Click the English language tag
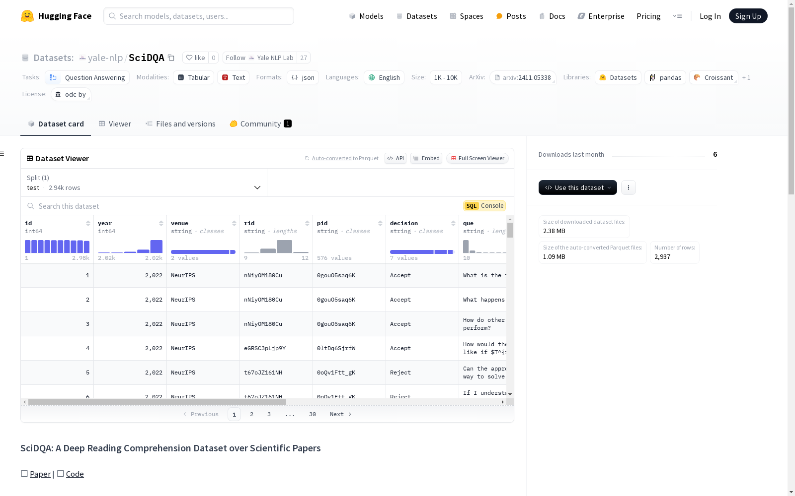Viewport: 795px width, 496px height. (x=384, y=77)
